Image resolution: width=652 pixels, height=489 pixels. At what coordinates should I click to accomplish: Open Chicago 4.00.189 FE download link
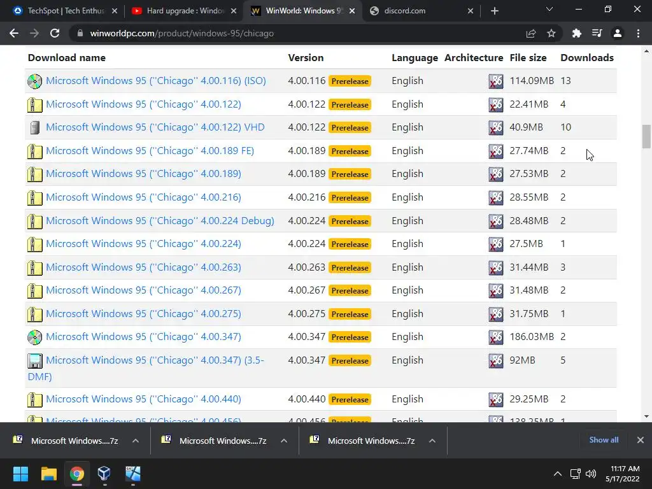(150, 151)
